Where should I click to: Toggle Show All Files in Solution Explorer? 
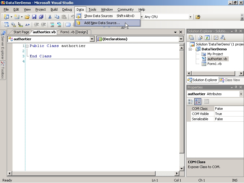(199, 37)
